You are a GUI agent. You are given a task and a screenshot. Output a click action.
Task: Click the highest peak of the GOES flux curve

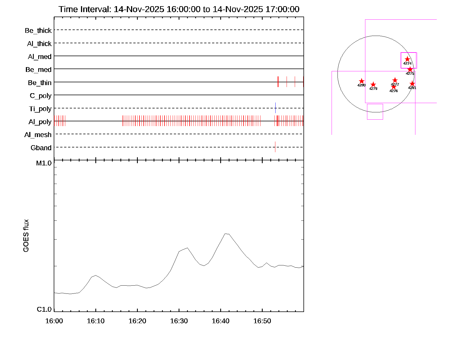coord(226,234)
